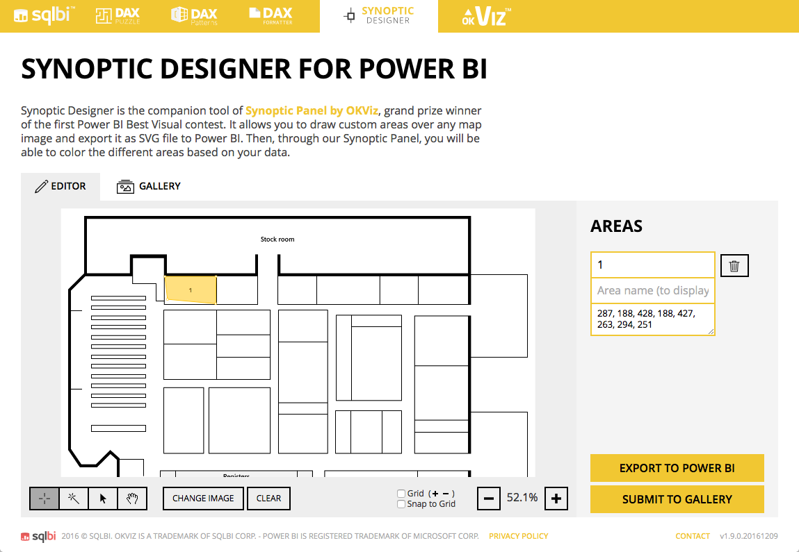The height and width of the screenshot is (552, 799).
Task: Zoom in with the plus button
Action: tap(556, 499)
